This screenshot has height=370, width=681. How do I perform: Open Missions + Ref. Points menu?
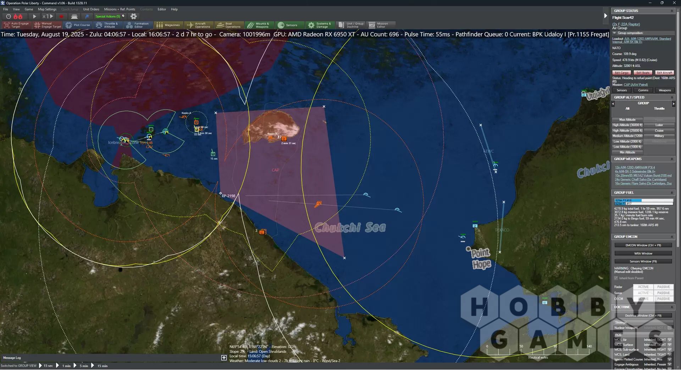(120, 9)
